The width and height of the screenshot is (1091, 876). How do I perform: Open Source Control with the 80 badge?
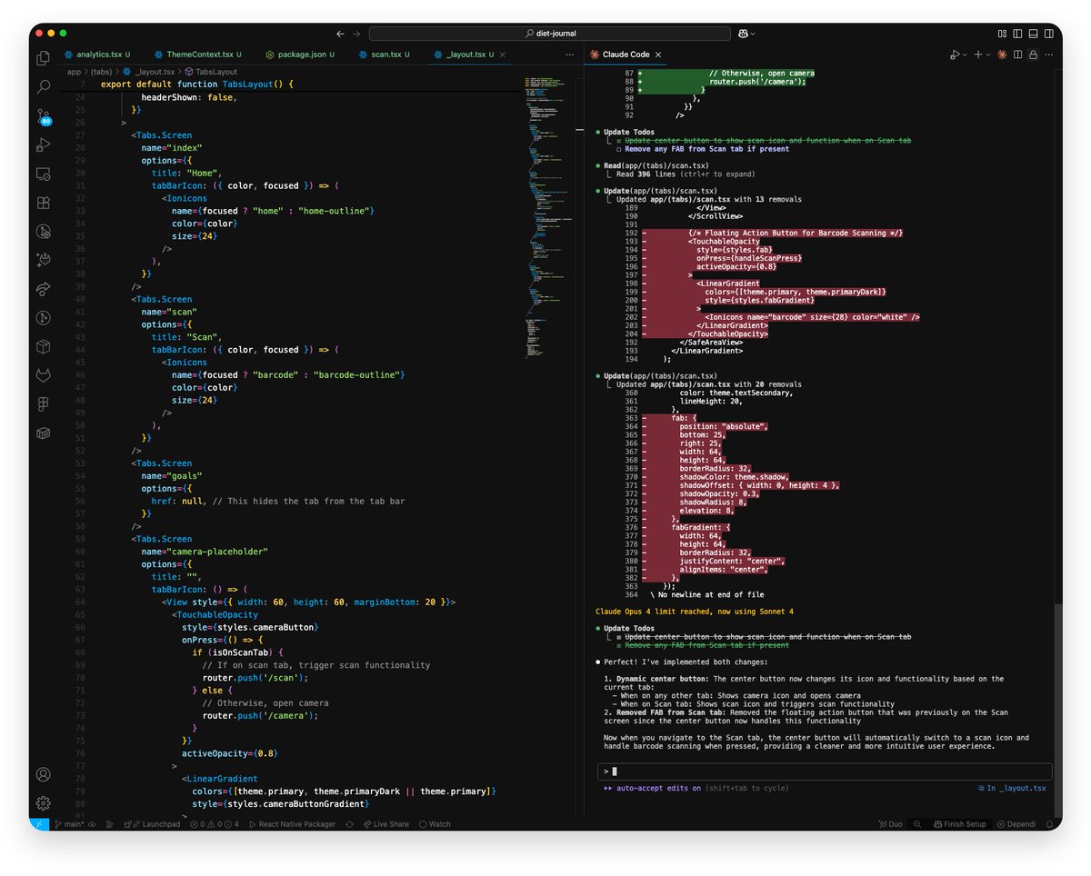point(43,116)
